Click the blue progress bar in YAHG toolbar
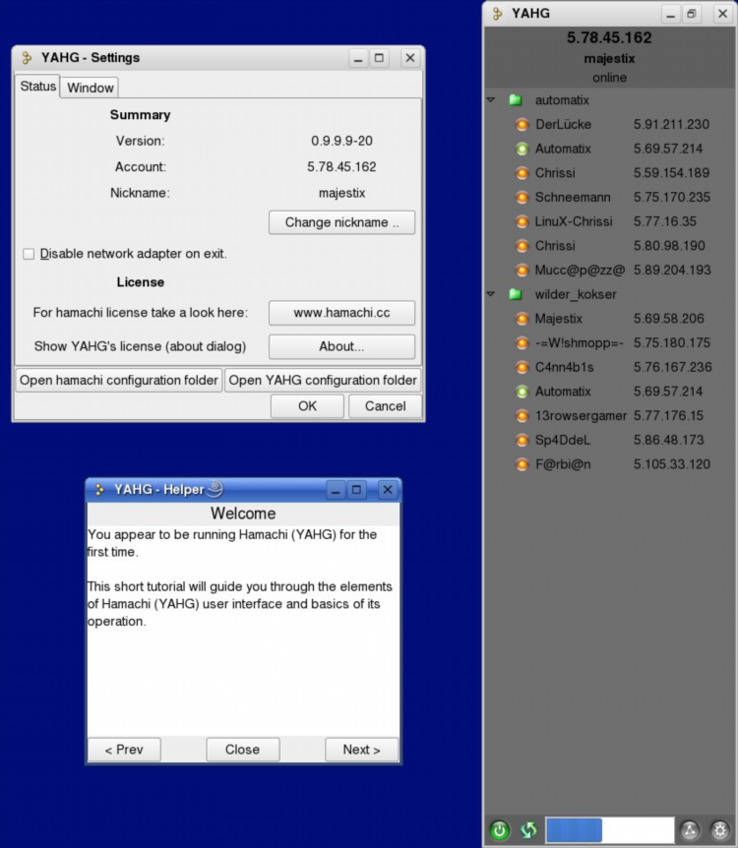Screen dimensions: 738x848 pyautogui.click(x=610, y=829)
